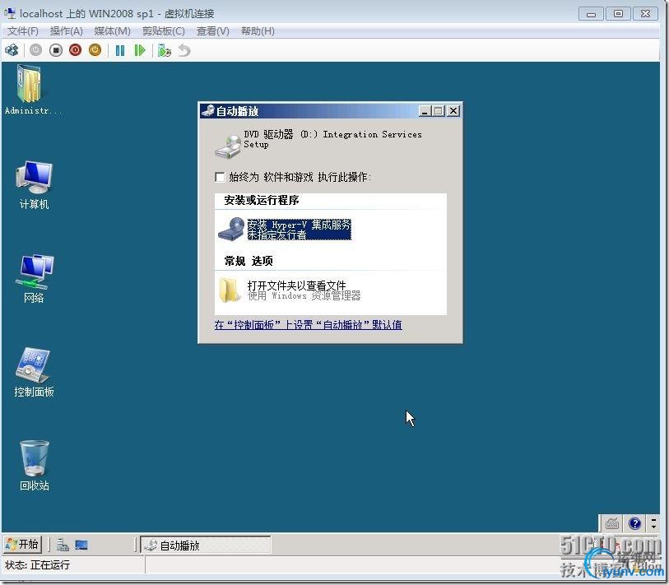
Task: Click the Server Manager quick launch icon
Action: 63,545
